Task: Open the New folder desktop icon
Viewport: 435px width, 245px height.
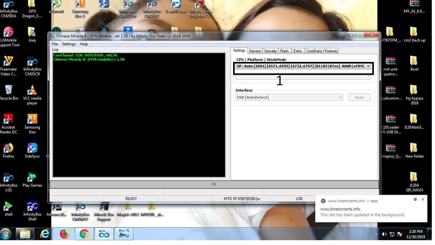Action: [414, 151]
